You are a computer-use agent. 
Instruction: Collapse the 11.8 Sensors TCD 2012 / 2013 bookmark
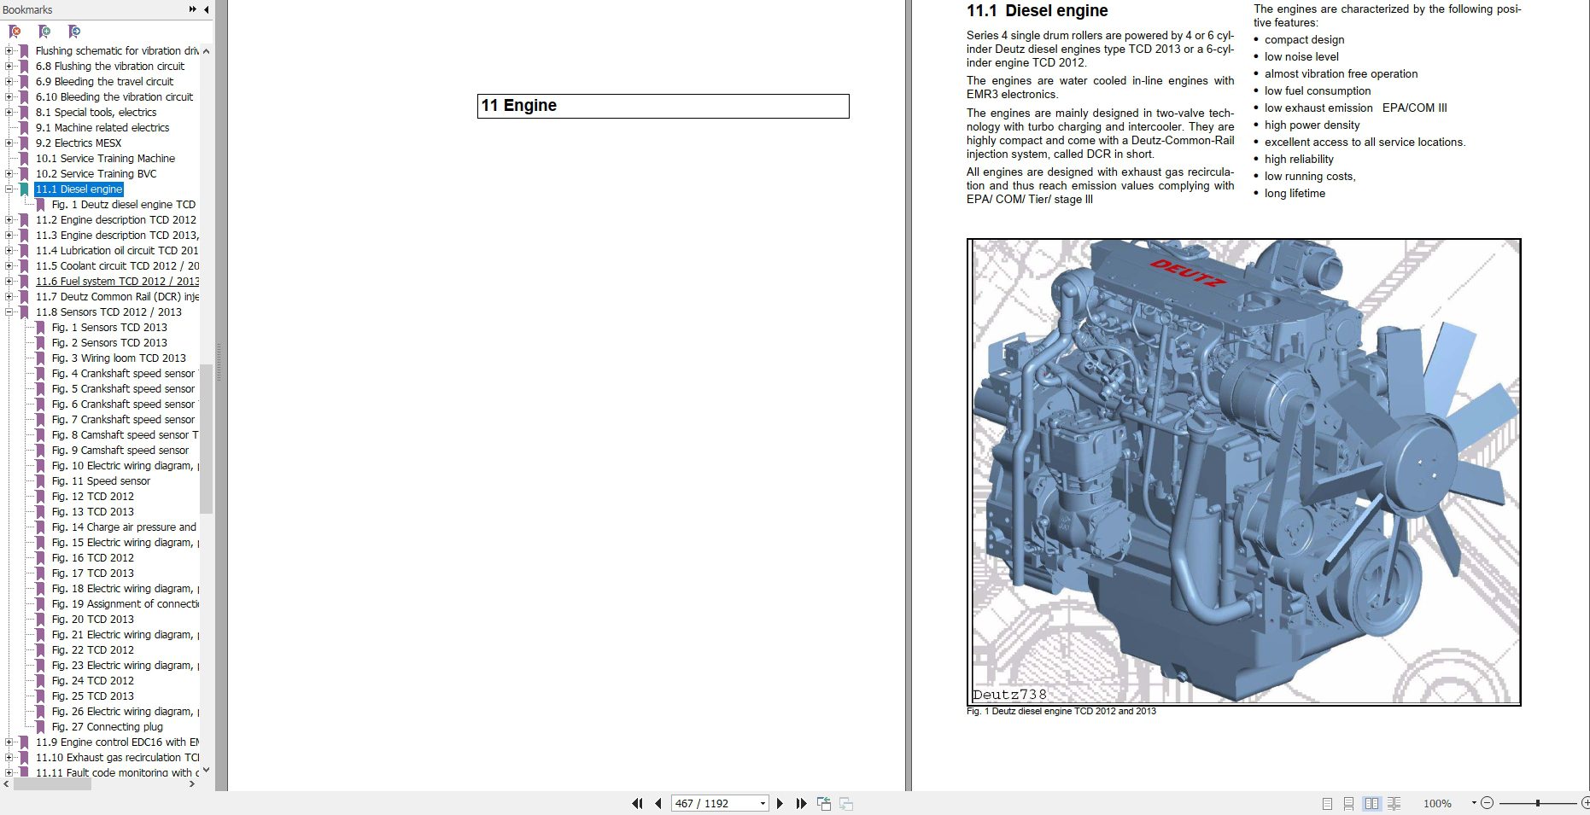(x=9, y=312)
